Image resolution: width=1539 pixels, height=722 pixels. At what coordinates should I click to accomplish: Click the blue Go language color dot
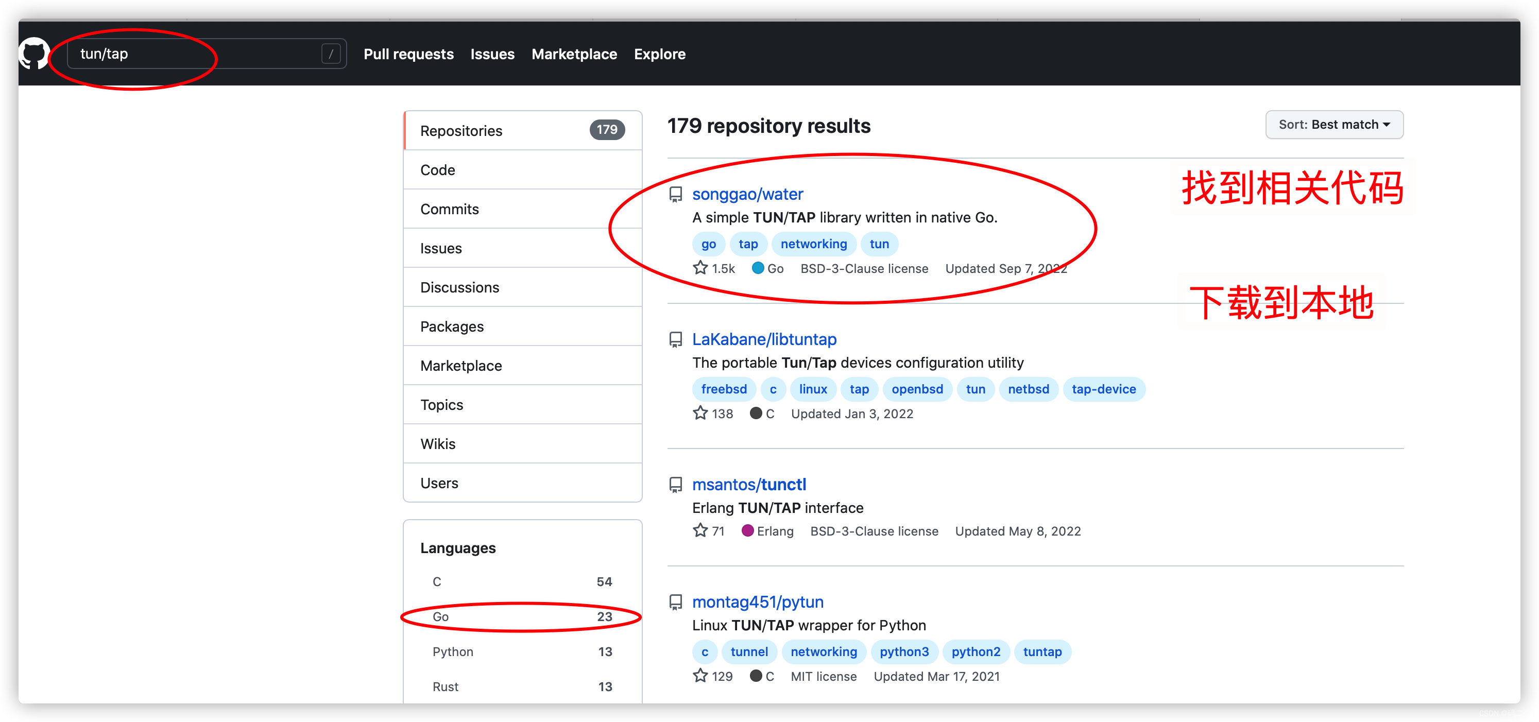(758, 268)
